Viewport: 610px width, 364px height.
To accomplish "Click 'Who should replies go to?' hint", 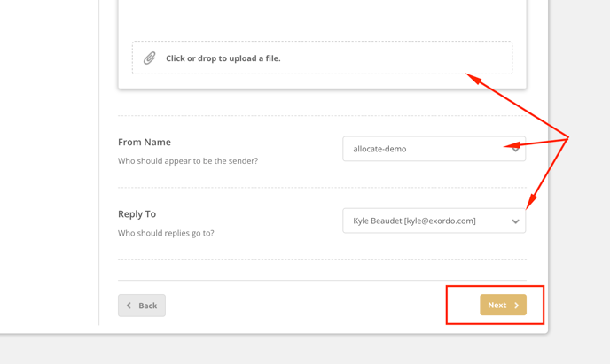I will click(166, 233).
